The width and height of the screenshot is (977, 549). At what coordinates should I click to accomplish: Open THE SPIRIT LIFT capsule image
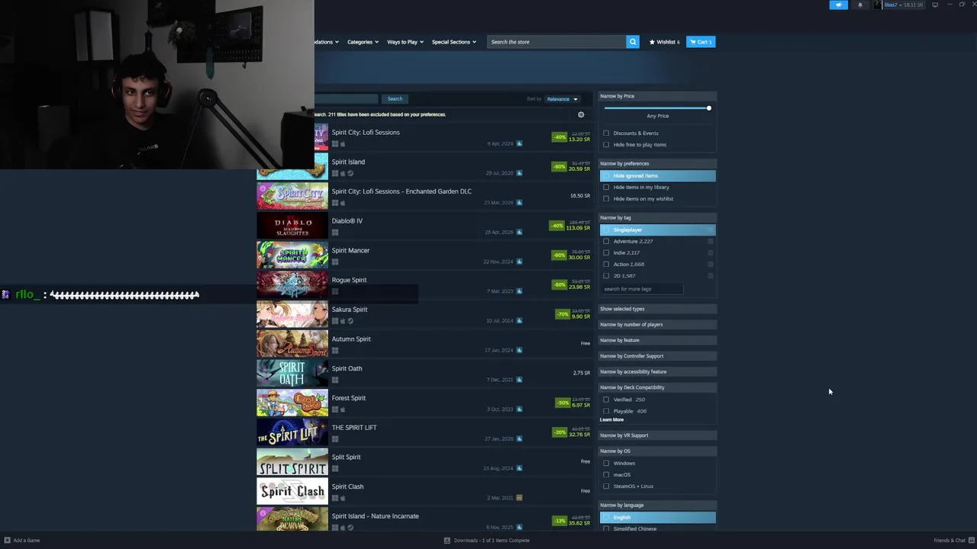coord(292,432)
